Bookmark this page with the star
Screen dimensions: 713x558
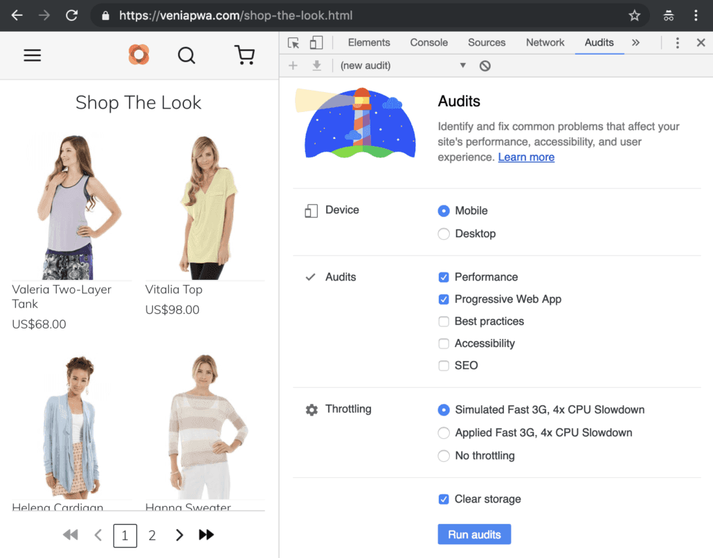click(634, 15)
